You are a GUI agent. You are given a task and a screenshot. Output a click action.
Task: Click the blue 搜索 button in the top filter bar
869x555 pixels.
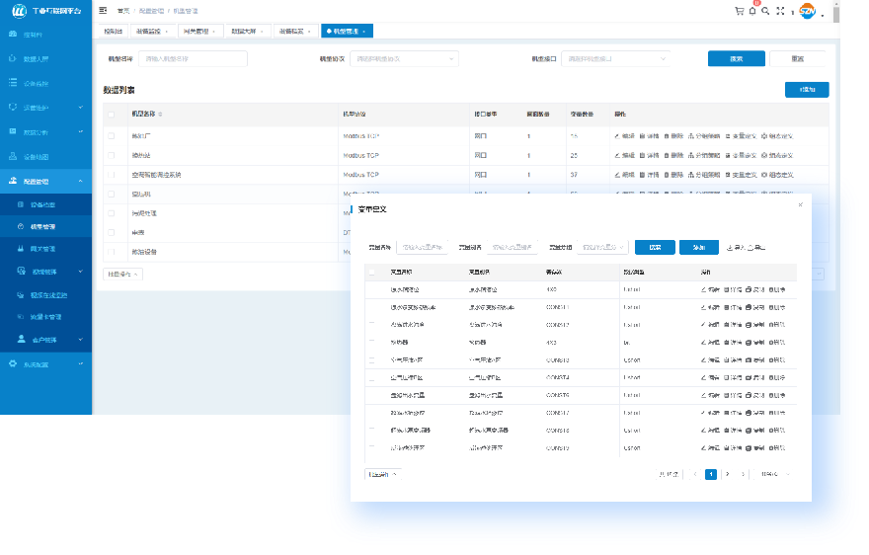point(736,59)
